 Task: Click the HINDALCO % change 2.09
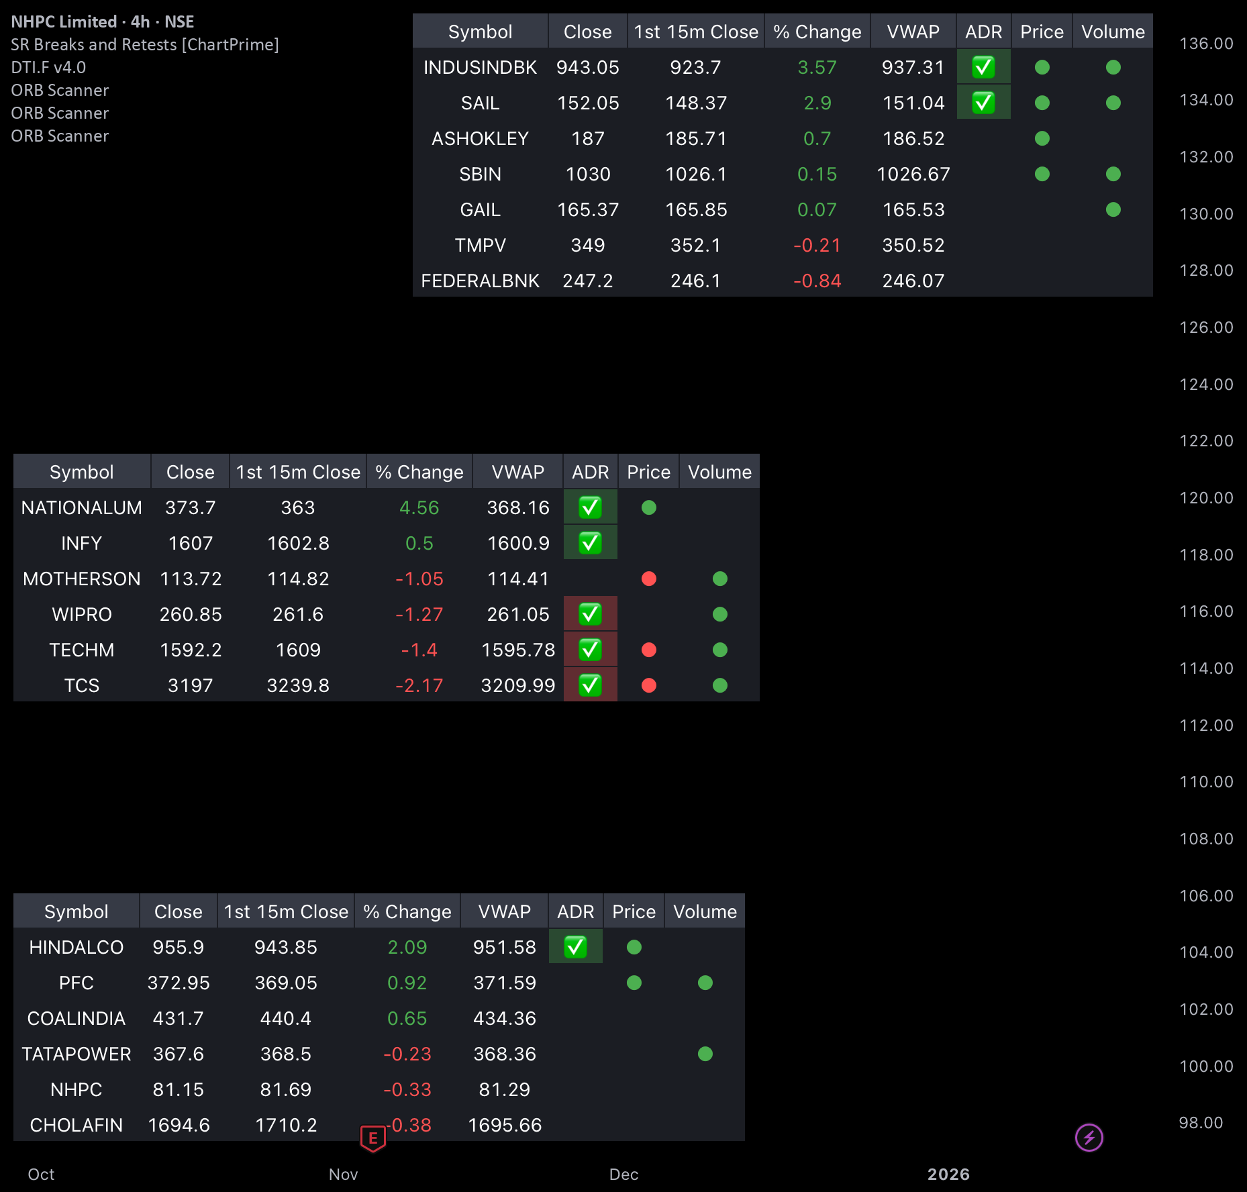click(407, 947)
